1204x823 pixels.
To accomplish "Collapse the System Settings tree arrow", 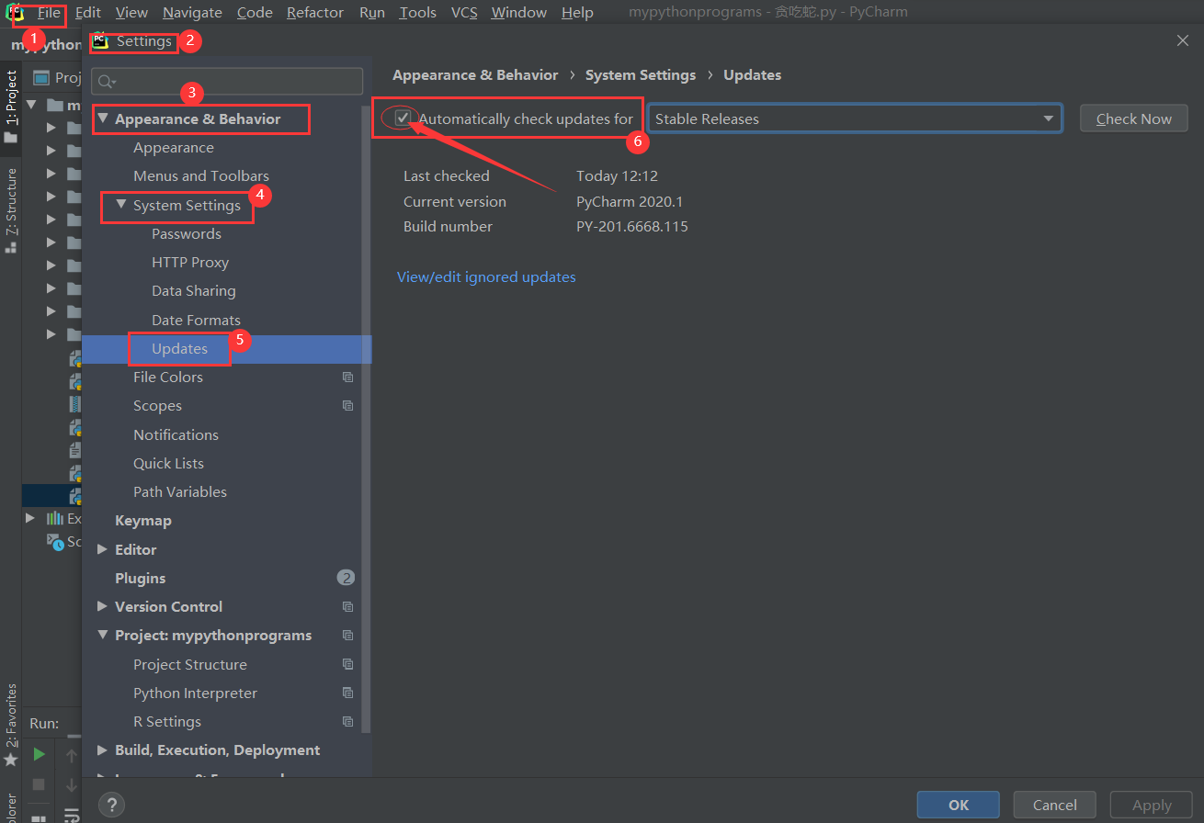I will tap(121, 205).
